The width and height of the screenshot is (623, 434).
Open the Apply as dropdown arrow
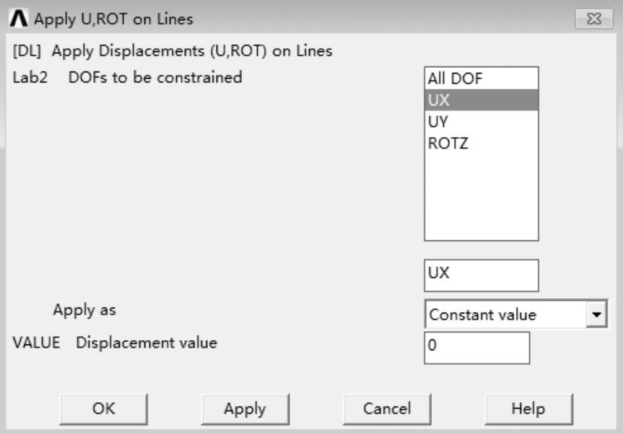pos(597,315)
